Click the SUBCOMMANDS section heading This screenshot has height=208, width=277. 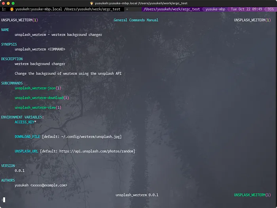coord(12,83)
